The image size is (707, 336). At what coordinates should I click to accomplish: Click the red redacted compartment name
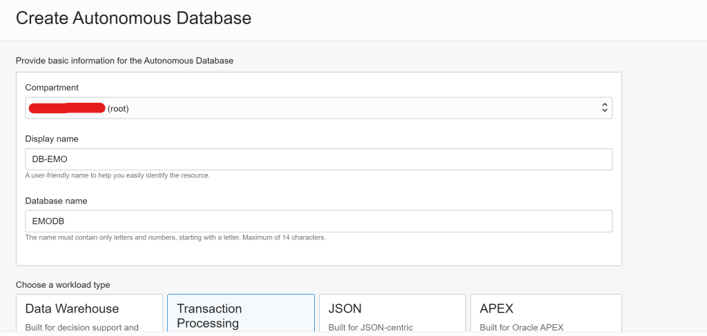pyautogui.click(x=66, y=108)
